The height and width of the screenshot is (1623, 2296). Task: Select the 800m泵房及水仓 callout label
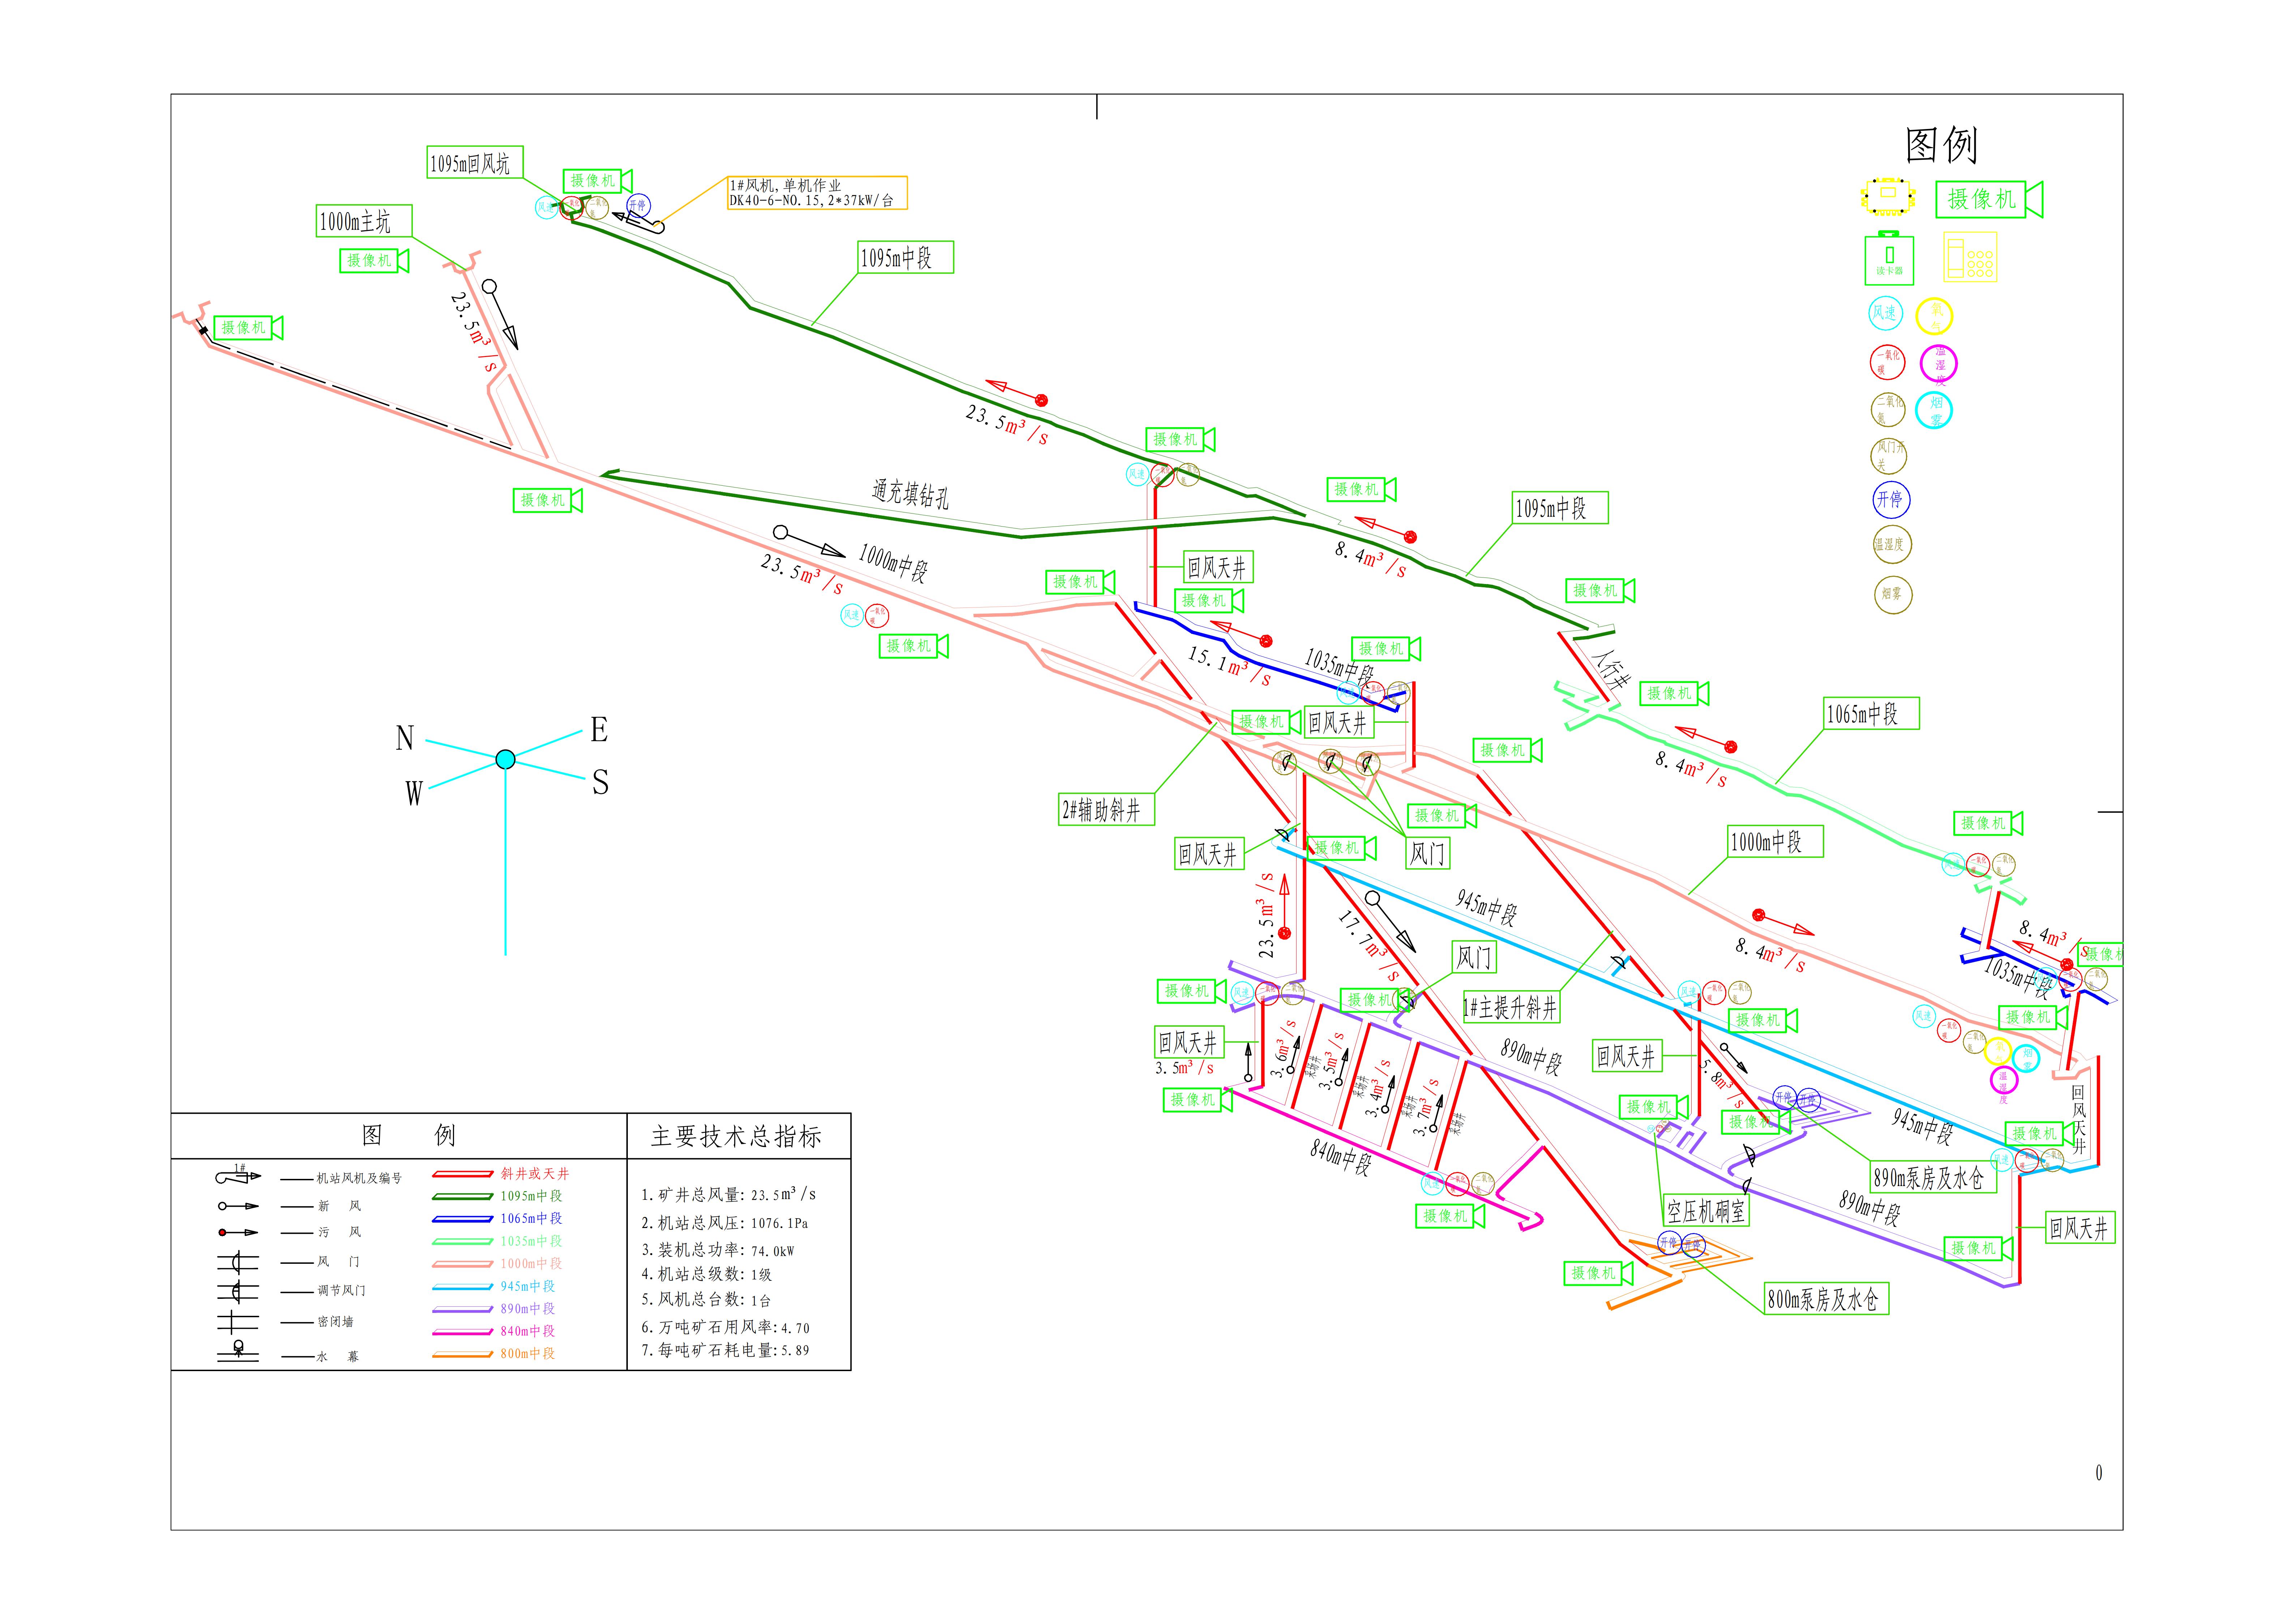(1826, 1298)
